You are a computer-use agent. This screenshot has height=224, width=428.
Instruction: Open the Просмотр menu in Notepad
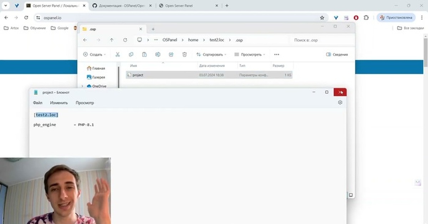pyautogui.click(x=85, y=103)
